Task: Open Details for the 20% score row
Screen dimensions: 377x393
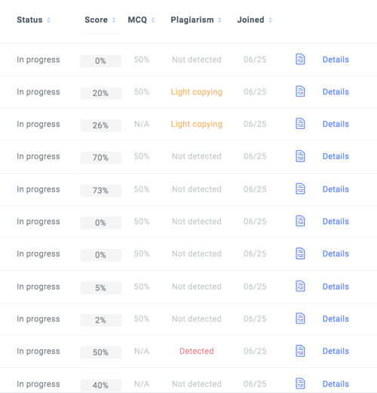Action: 336,92
